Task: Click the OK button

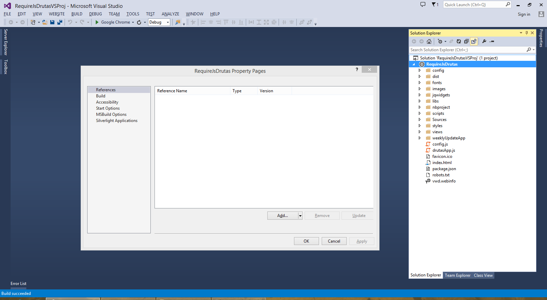Action: click(306, 241)
